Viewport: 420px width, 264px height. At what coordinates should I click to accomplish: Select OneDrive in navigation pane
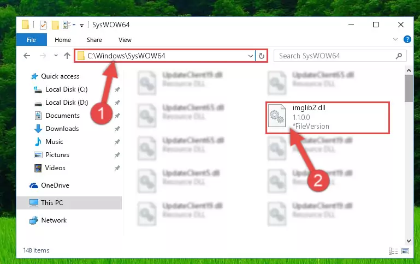(x=49, y=185)
